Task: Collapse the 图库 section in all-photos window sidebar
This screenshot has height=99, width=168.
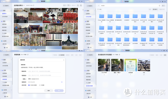Action: point(11,10)
